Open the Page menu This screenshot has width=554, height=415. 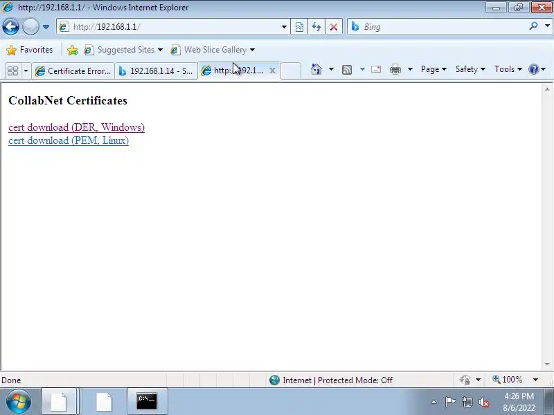tap(434, 69)
